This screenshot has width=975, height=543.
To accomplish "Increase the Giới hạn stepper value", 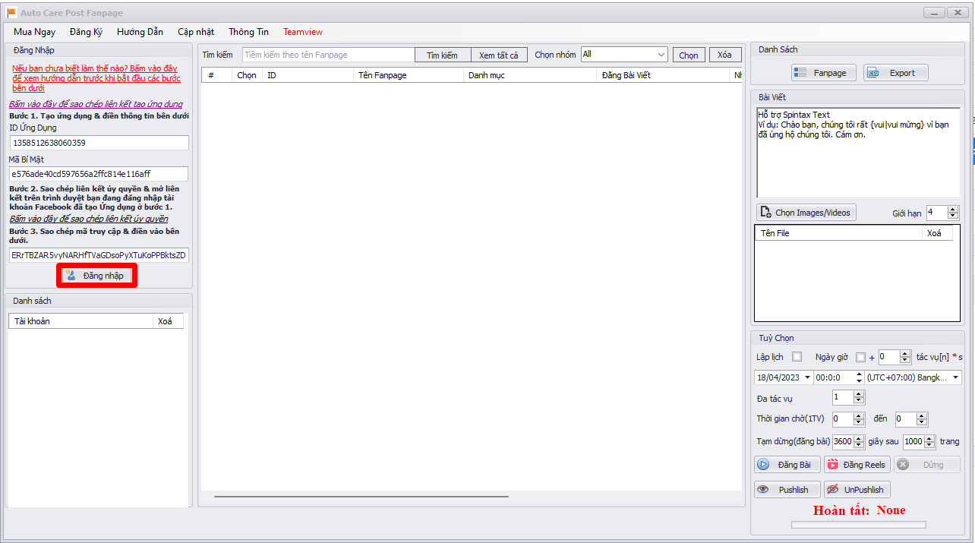I will tap(954, 209).
